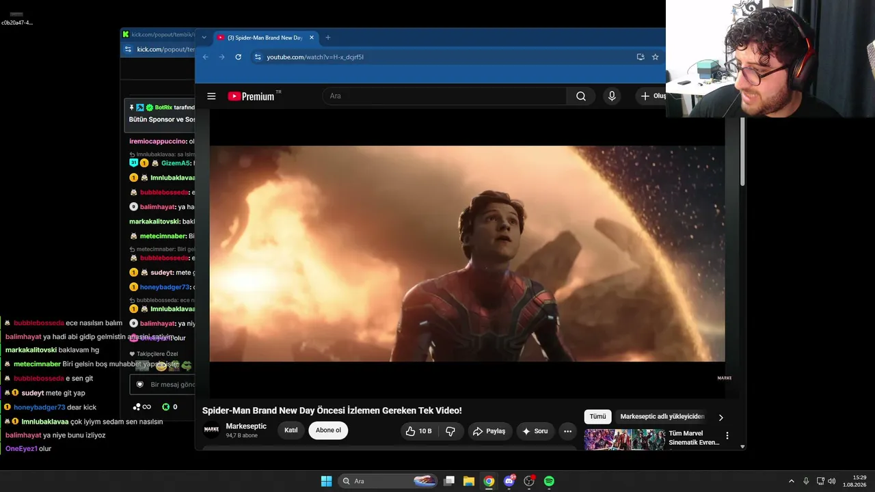Open a new Chrome tab
The image size is (875, 492).
[x=328, y=38]
